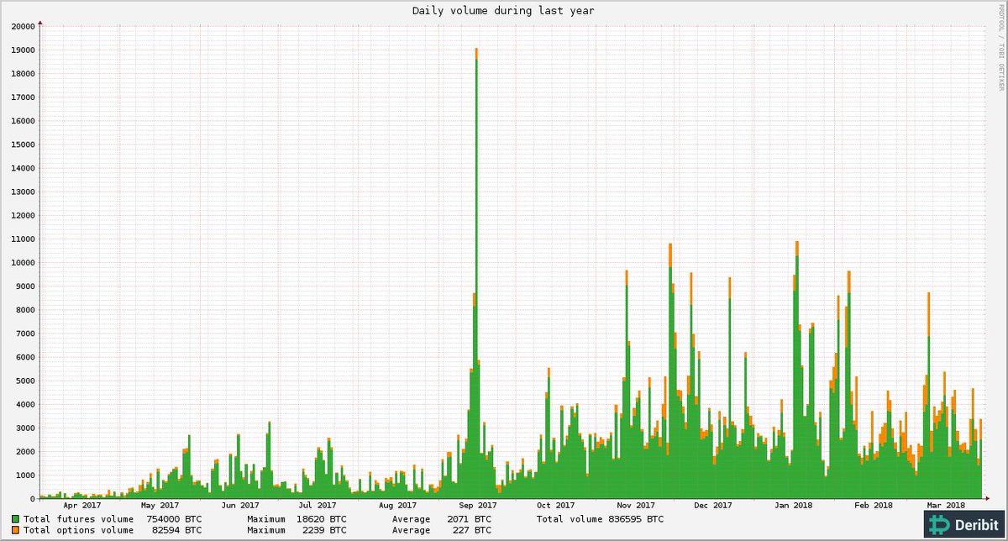
Task: Click the 'Maximum 18620 BTC' value
Action: [x=297, y=519]
